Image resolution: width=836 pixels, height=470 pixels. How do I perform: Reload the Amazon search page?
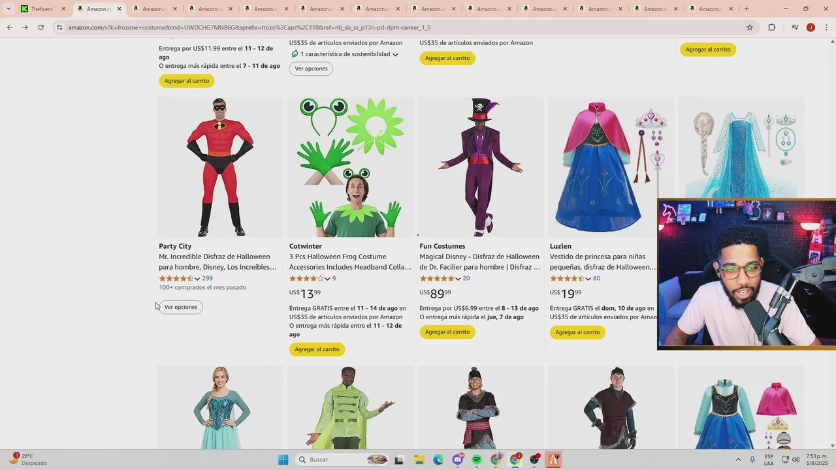click(x=40, y=27)
